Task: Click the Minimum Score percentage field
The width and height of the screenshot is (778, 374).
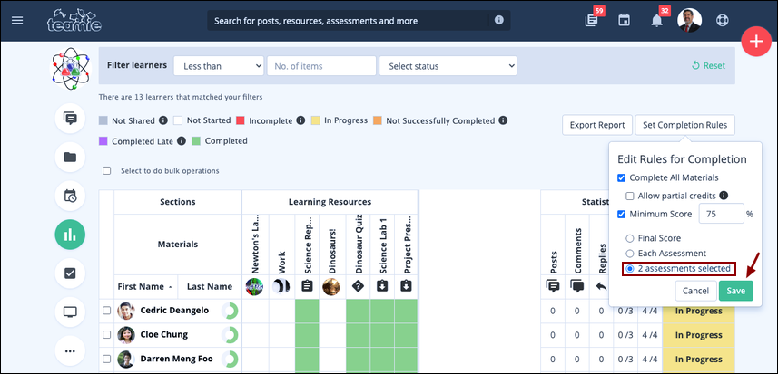Action: coord(721,215)
